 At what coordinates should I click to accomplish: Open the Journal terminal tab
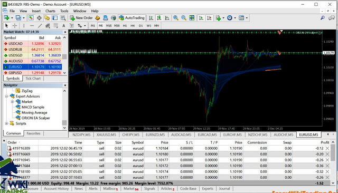(x=224, y=188)
